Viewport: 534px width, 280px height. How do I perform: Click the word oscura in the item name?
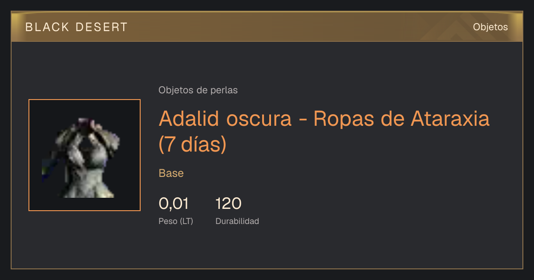(259, 119)
